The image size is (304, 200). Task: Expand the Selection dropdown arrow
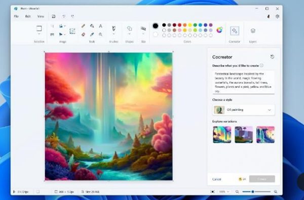[39, 34]
